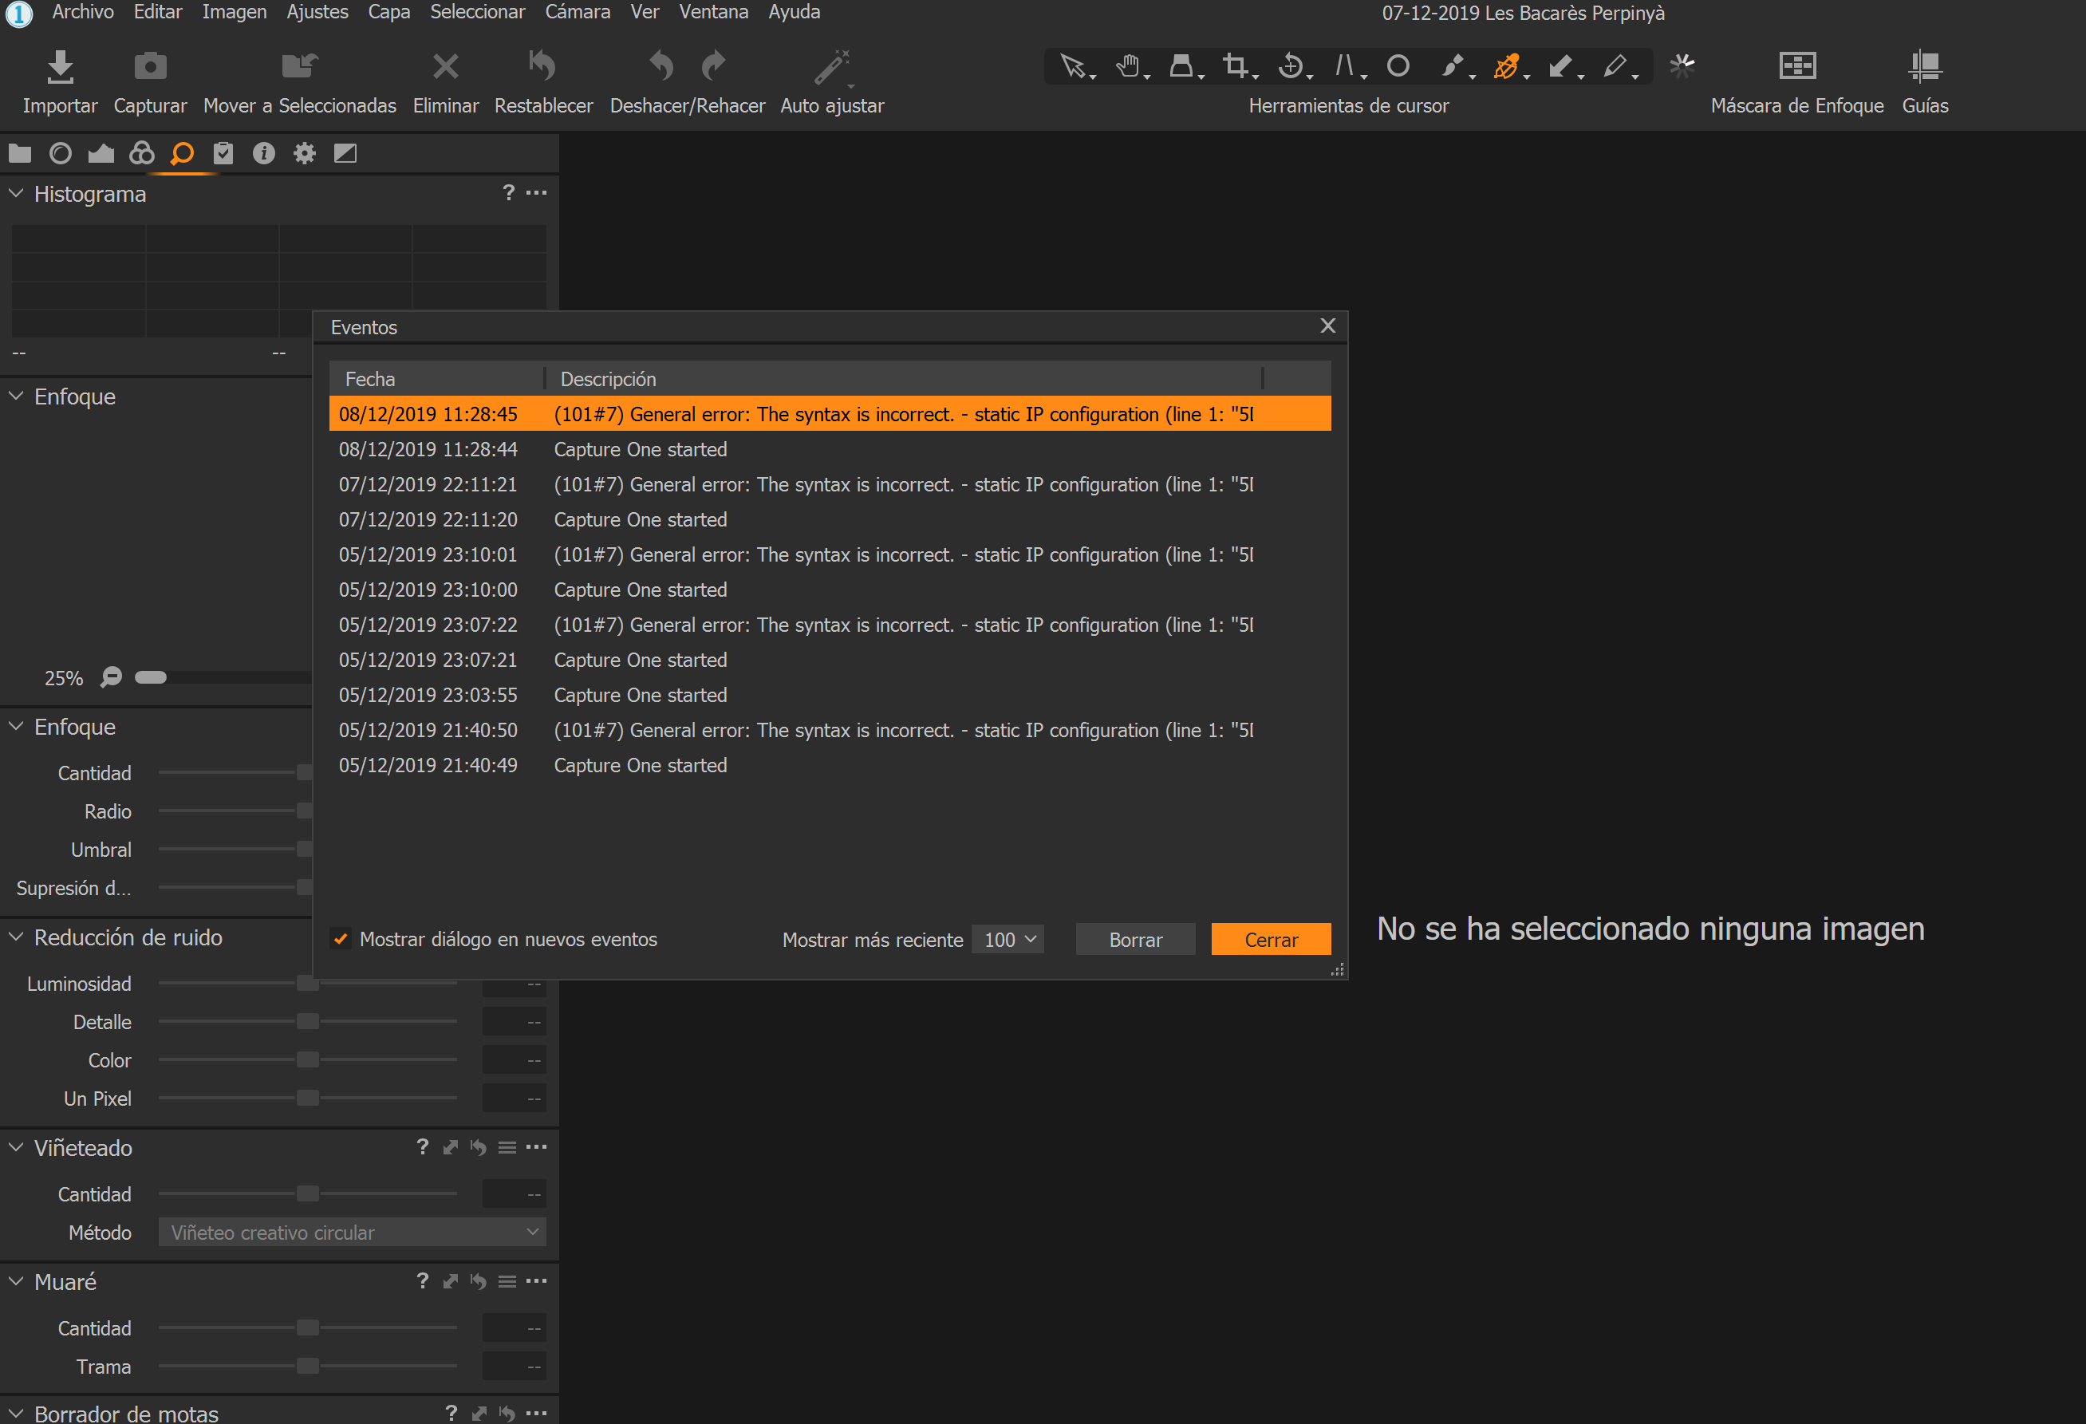Click the Descripción column header
Image resolution: width=2086 pixels, height=1424 pixels.
point(904,379)
